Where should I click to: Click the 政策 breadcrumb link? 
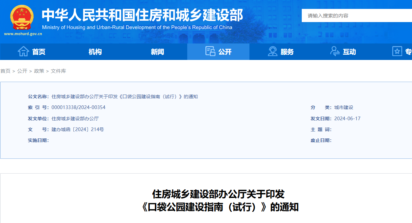pos(39,71)
